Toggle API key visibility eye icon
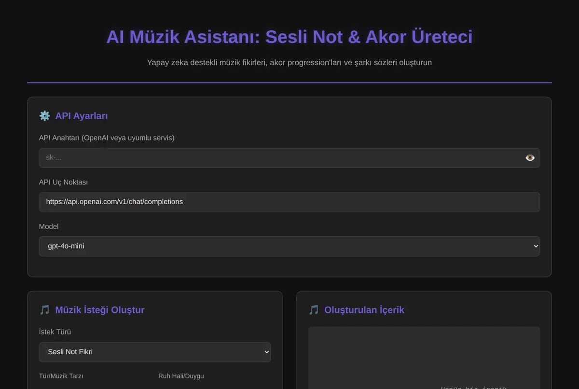This screenshot has width=579, height=389. click(x=530, y=158)
